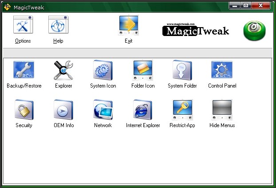
Task: Open the Security padlock icon
Action: tap(24, 109)
